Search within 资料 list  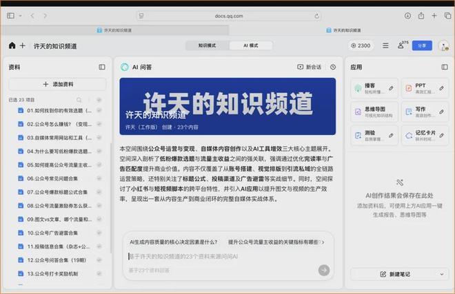pos(79,100)
